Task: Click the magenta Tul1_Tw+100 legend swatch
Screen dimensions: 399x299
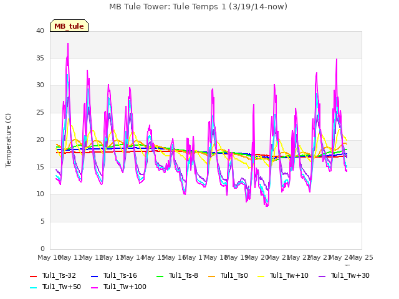Action: 94,288
